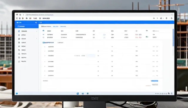Toggle the checkbox on the second table row
This screenshot has height=108, width=188.
point(43,37)
